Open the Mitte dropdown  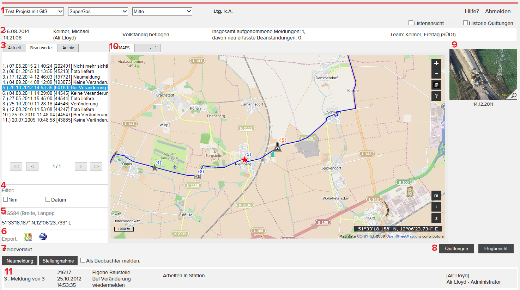tap(162, 11)
